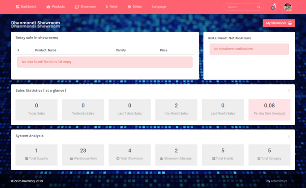The image size is (306, 188).
Task: Click the Total Category card
Action: 269,154
